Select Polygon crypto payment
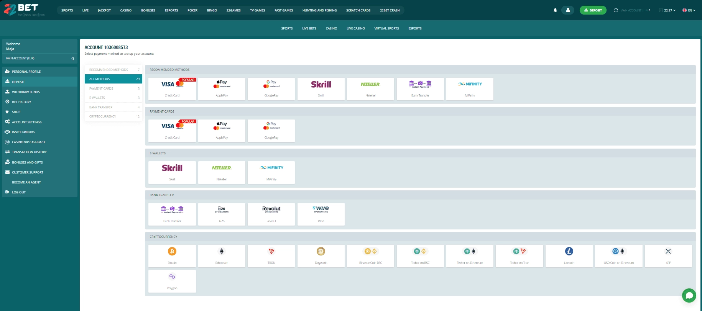Image resolution: width=702 pixels, height=311 pixels. pyautogui.click(x=172, y=281)
